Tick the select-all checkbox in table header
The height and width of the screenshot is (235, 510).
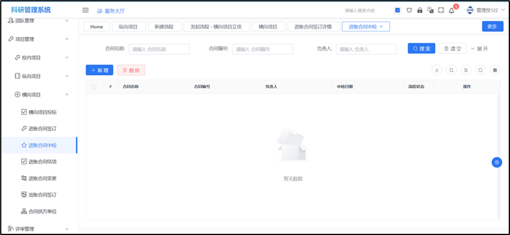94,86
